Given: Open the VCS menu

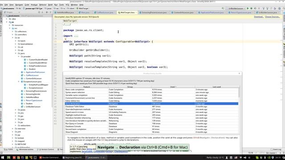Looking at the screenshot, I should [67, 5].
